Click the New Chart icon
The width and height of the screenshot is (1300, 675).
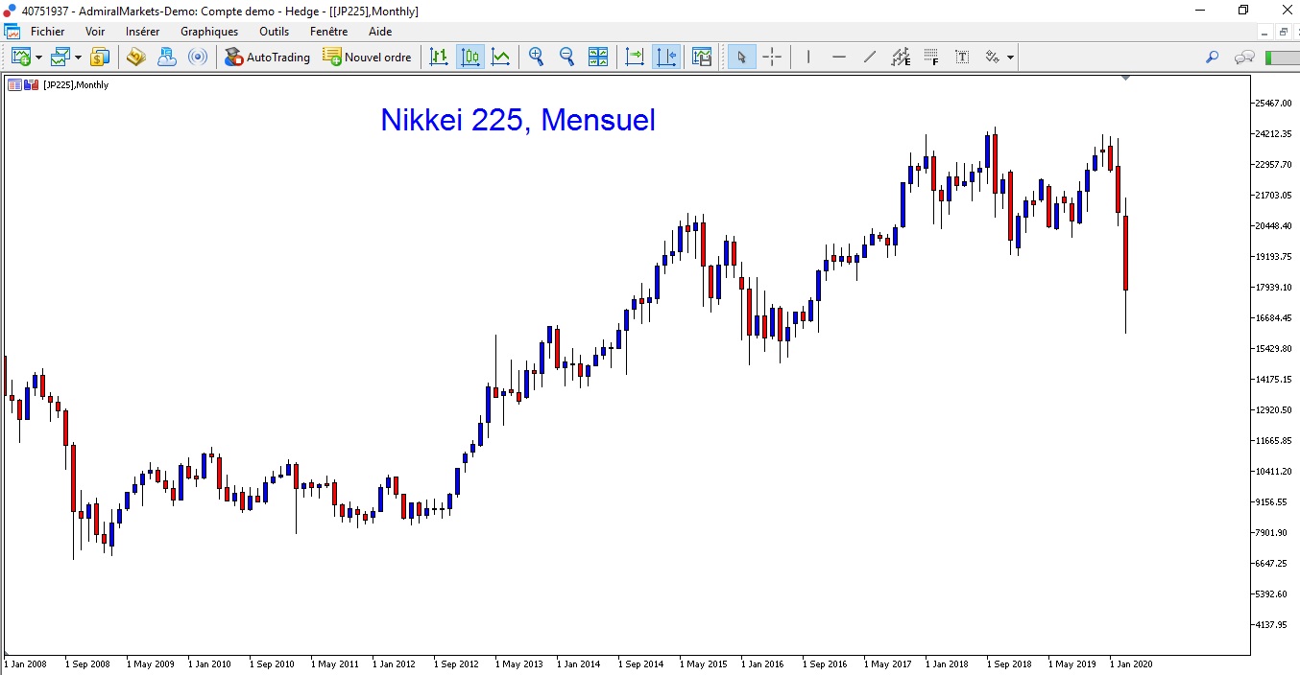pyautogui.click(x=21, y=57)
